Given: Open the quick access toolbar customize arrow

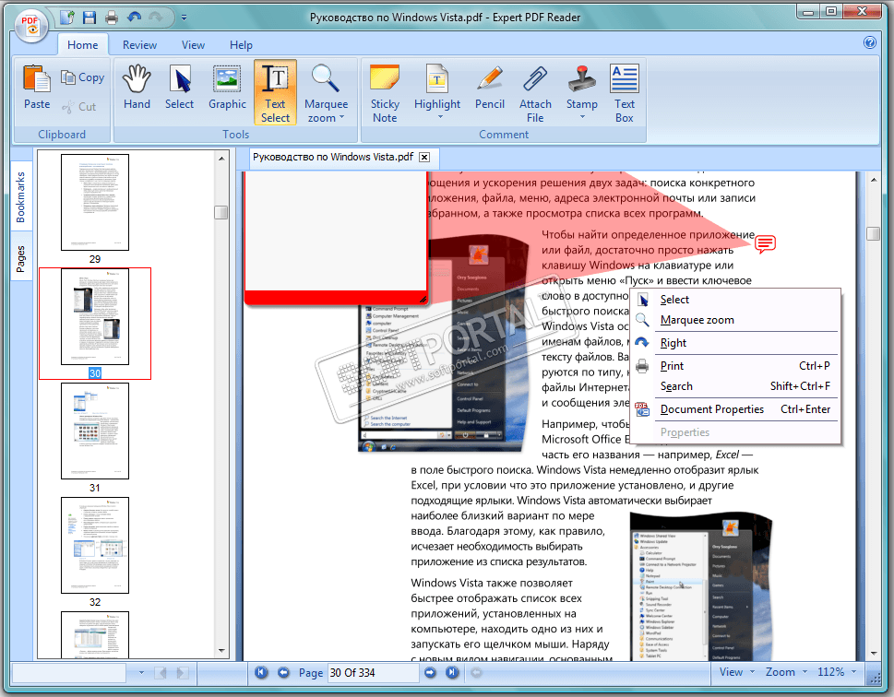Looking at the screenshot, I should coord(184,18).
